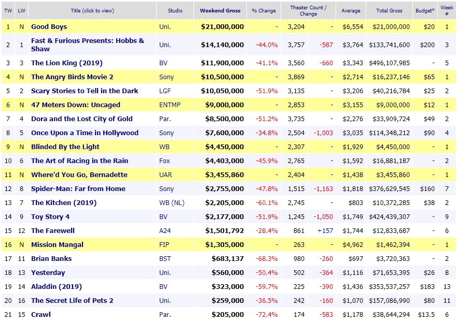Sort by the % Change column header
This screenshot has height=321, width=457.
point(264,11)
